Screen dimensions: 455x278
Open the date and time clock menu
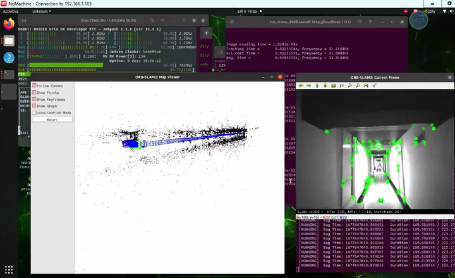click(247, 11)
